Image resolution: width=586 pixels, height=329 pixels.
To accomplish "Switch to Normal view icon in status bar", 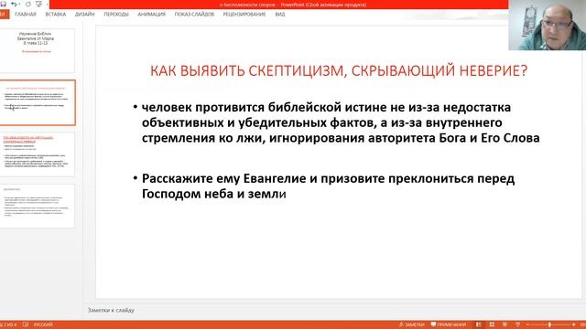I will pos(479,324).
